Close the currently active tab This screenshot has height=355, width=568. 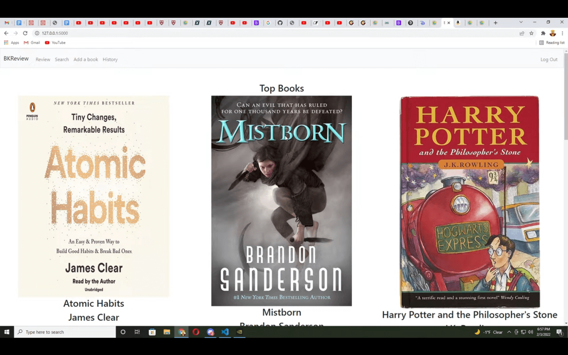[449, 23]
